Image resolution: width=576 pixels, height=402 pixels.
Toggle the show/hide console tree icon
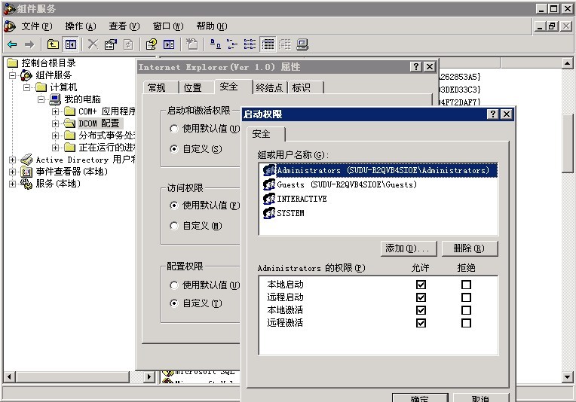(x=70, y=44)
